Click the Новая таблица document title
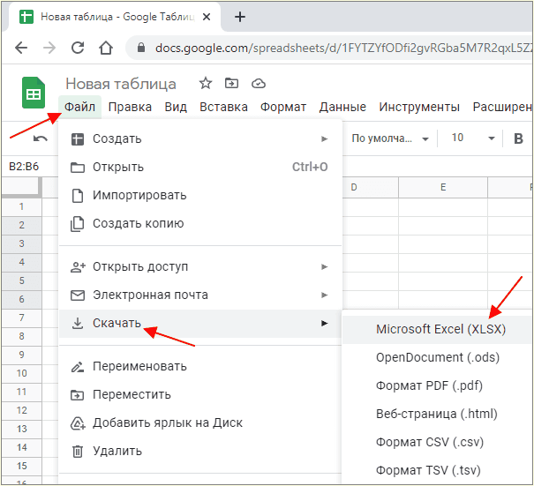 coord(121,84)
